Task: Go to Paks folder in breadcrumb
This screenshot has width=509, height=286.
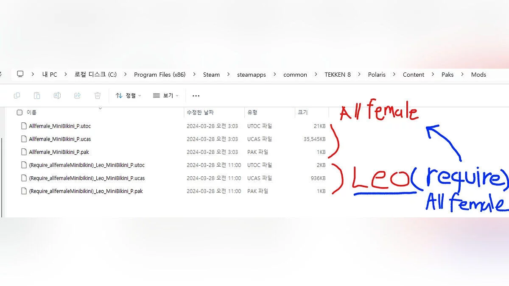Action: tap(447, 75)
